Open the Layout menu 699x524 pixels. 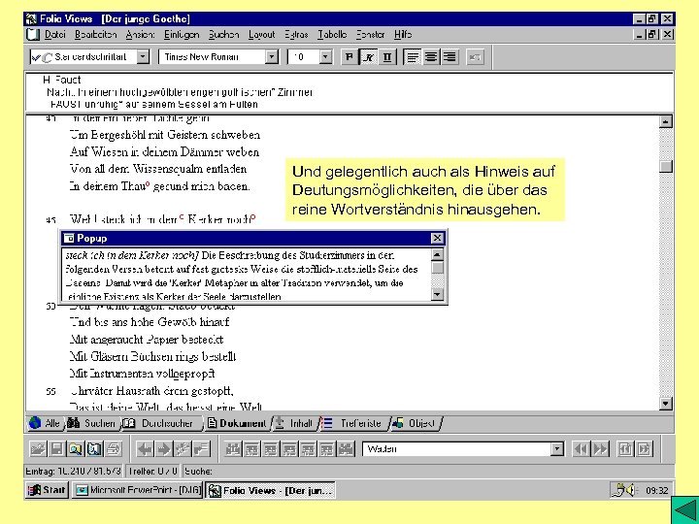click(262, 34)
